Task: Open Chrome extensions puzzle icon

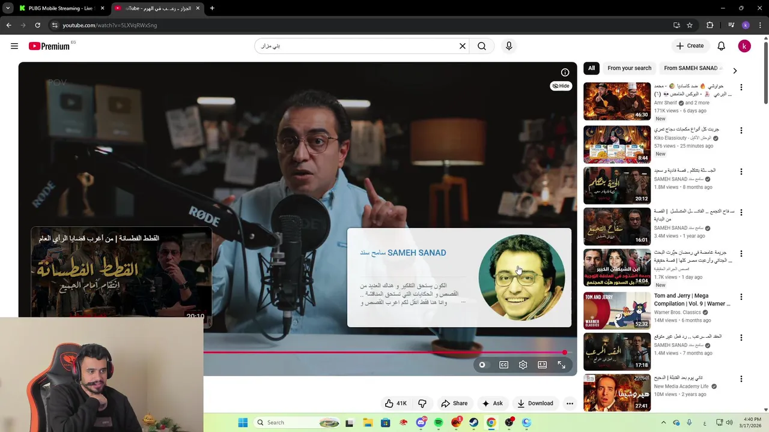Action: pos(710,25)
